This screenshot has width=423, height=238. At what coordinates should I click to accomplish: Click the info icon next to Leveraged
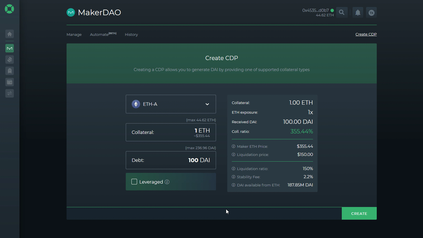167,182
